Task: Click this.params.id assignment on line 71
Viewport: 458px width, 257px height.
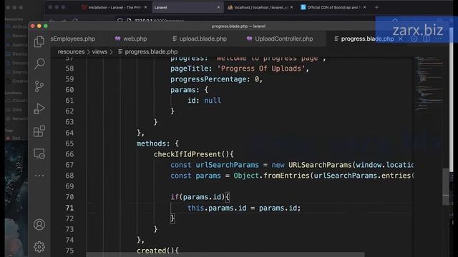Action: click(243, 208)
